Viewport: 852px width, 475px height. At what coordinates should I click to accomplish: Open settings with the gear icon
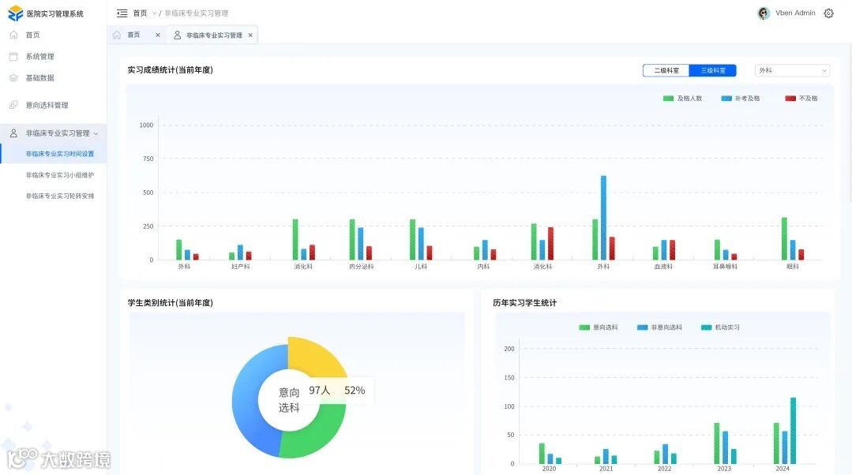(828, 13)
